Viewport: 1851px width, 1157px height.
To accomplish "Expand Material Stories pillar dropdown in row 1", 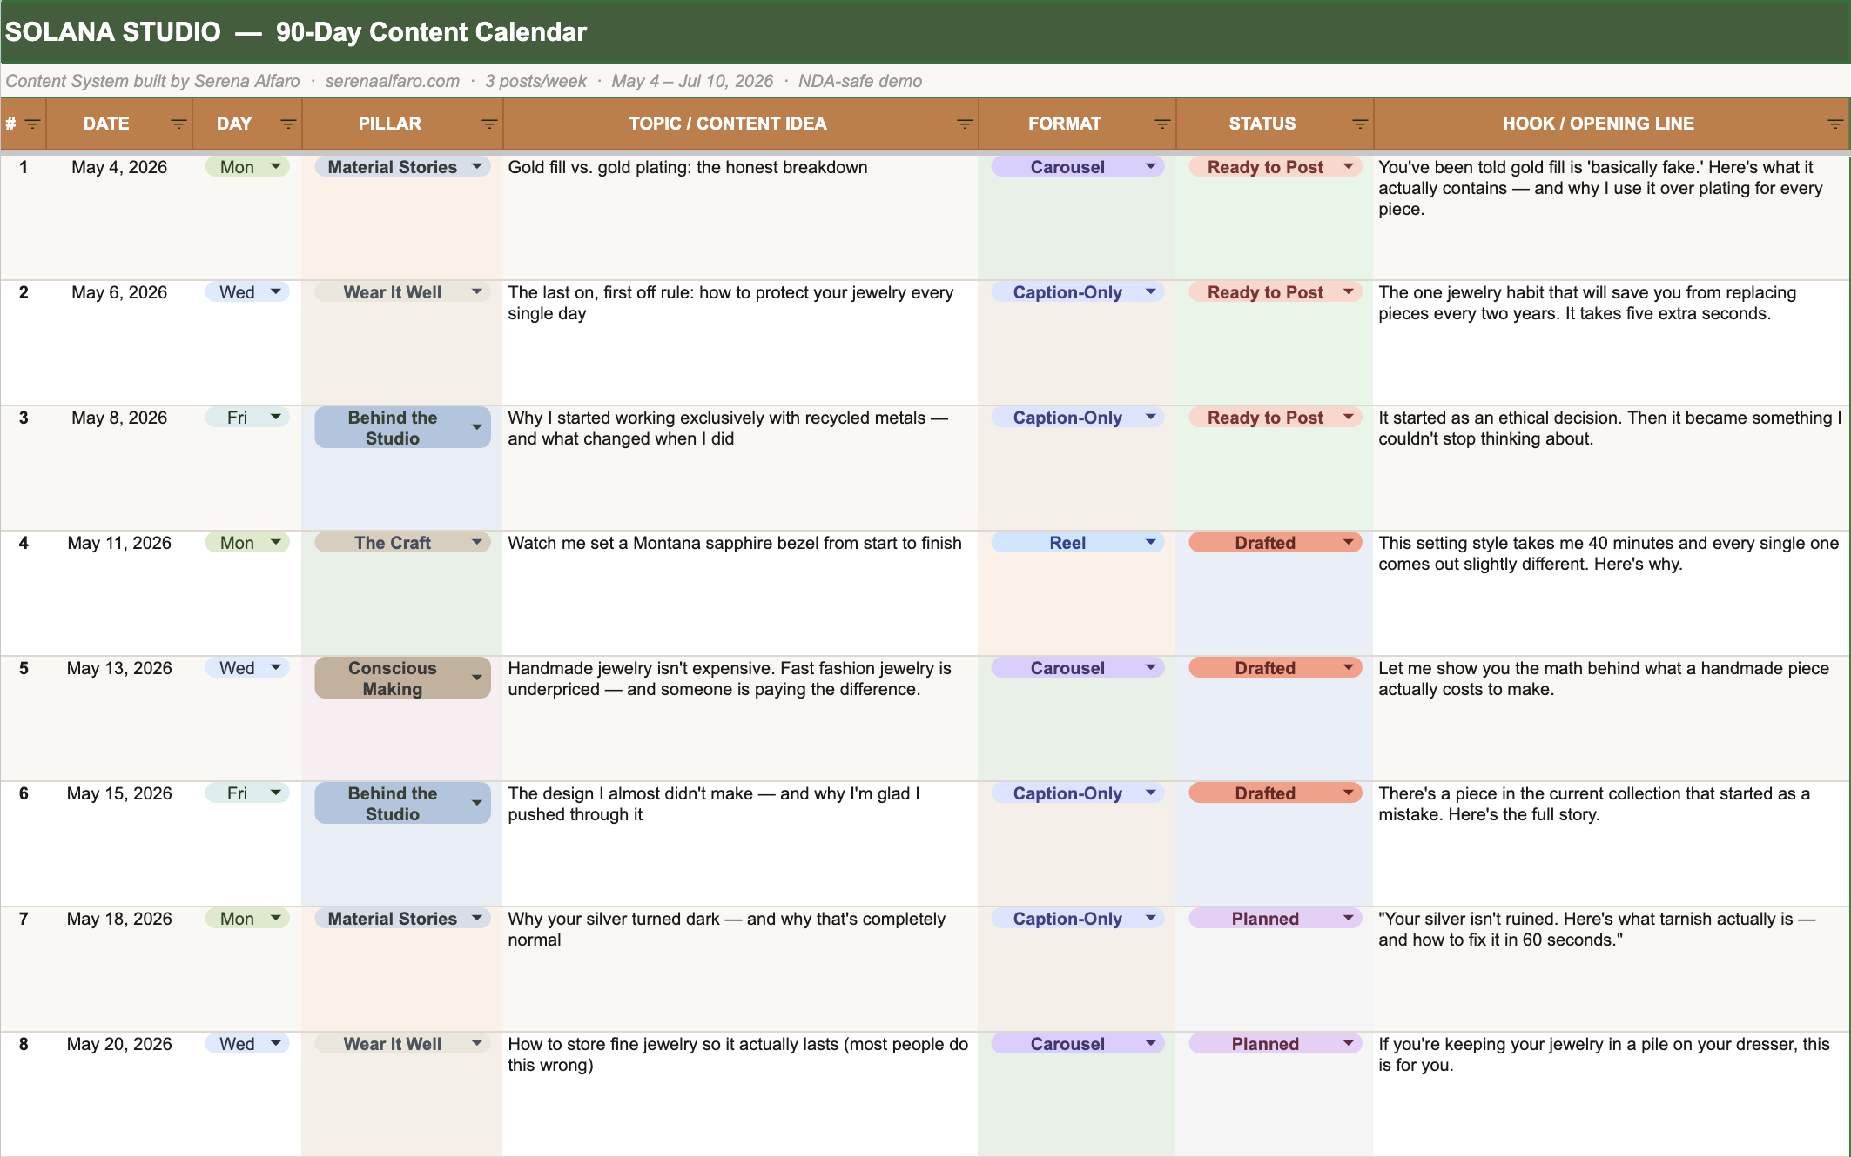I will click(477, 166).
